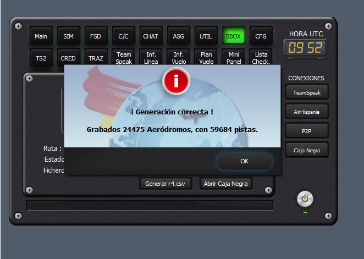
Task: Open the Main tab
Action: tap(41, 36)
